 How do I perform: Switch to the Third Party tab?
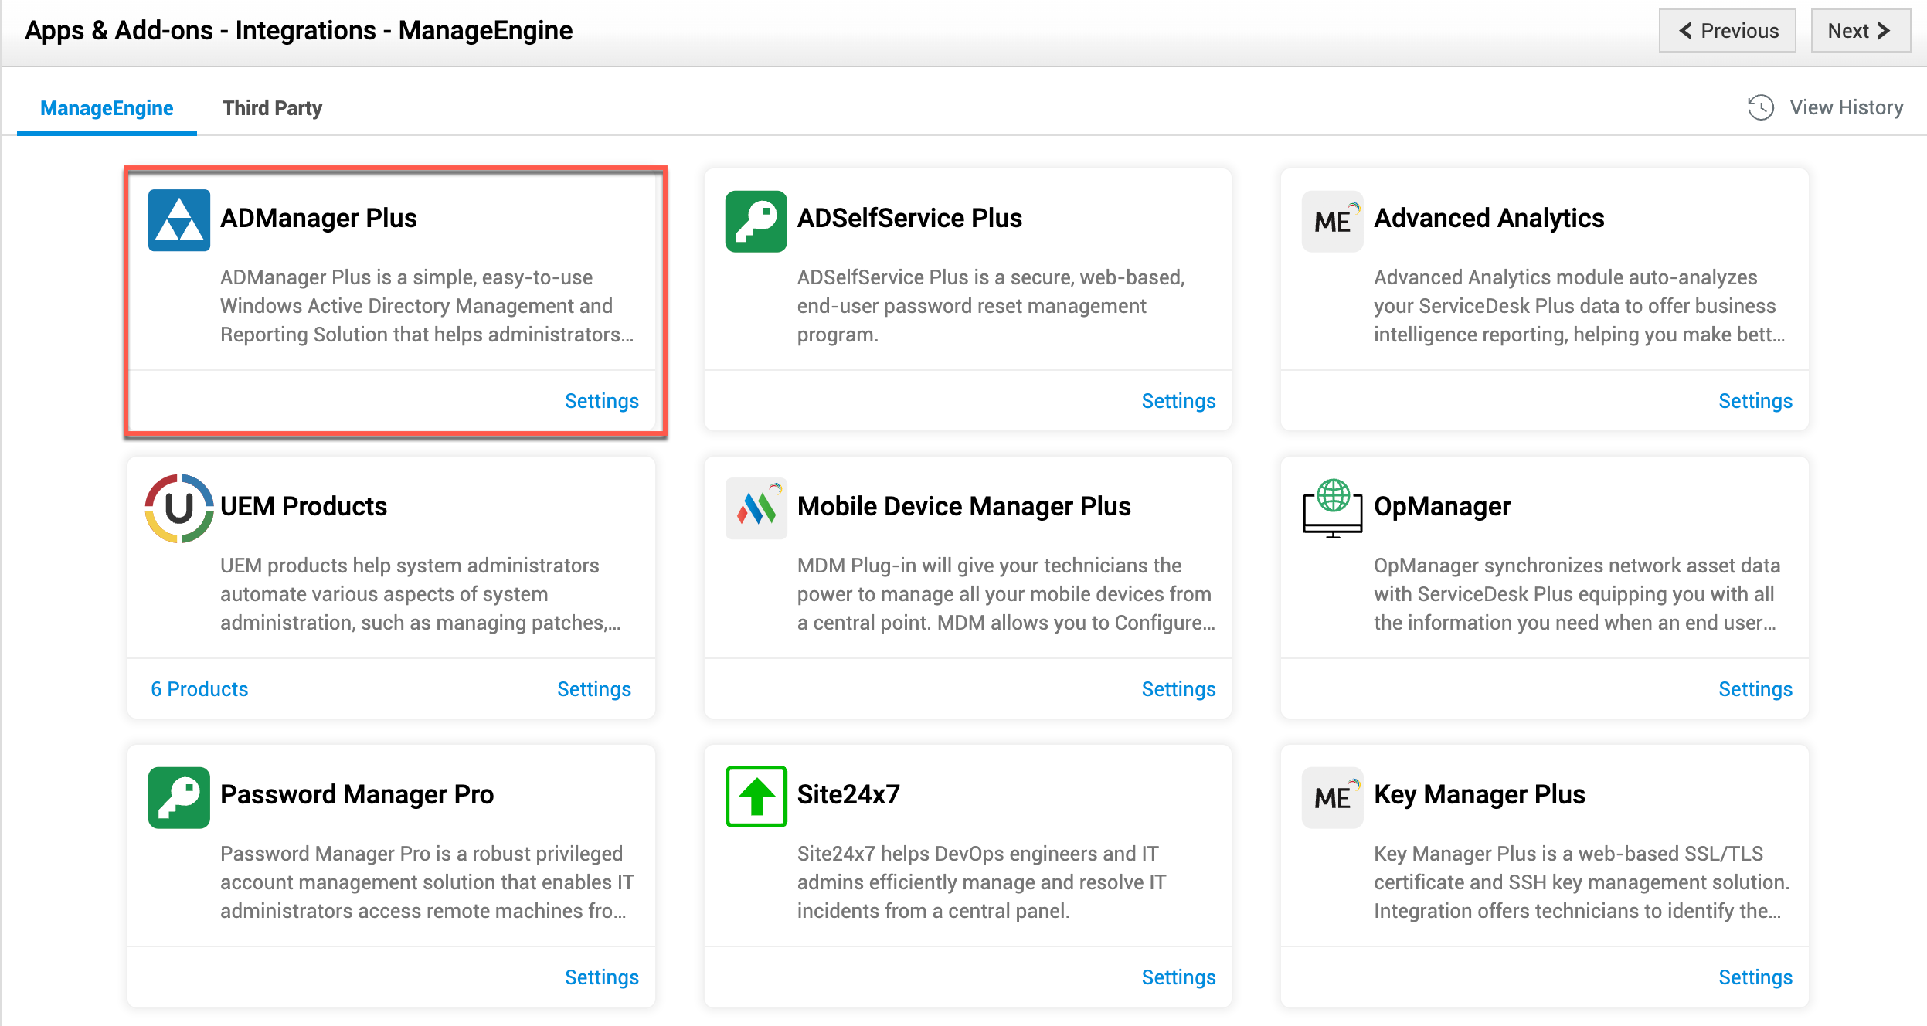pyautogui.click(x=272, y=108)
